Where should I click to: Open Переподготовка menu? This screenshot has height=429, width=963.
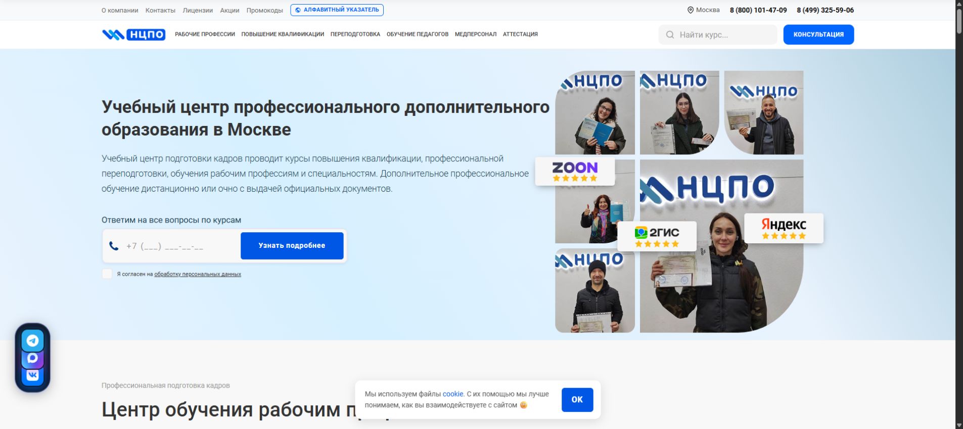pyautogui.click(x=355, y=34)
